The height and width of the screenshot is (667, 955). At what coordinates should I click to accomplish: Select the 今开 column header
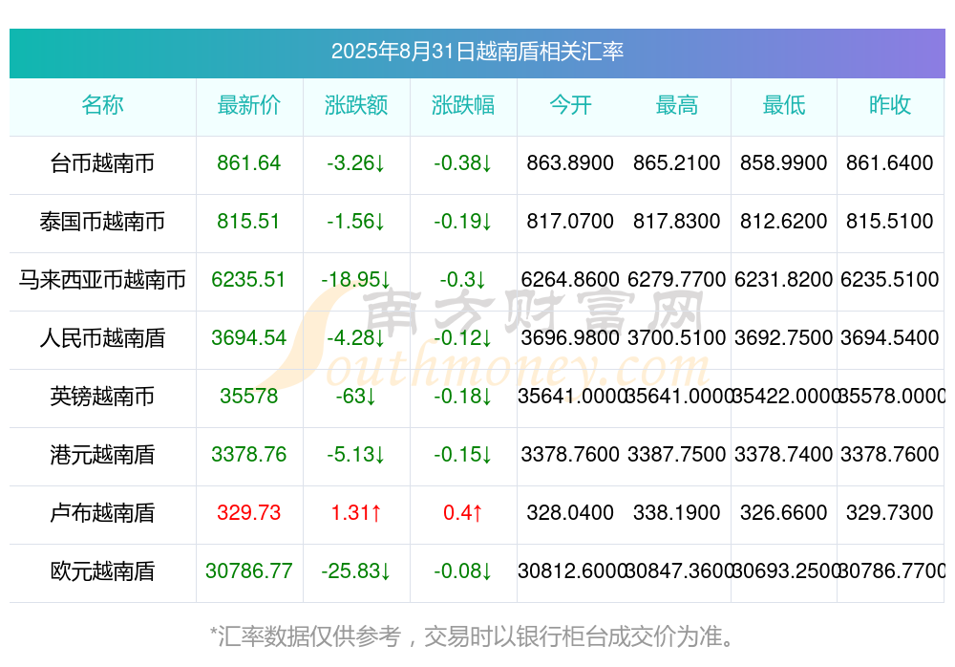[x=570, y=105]
